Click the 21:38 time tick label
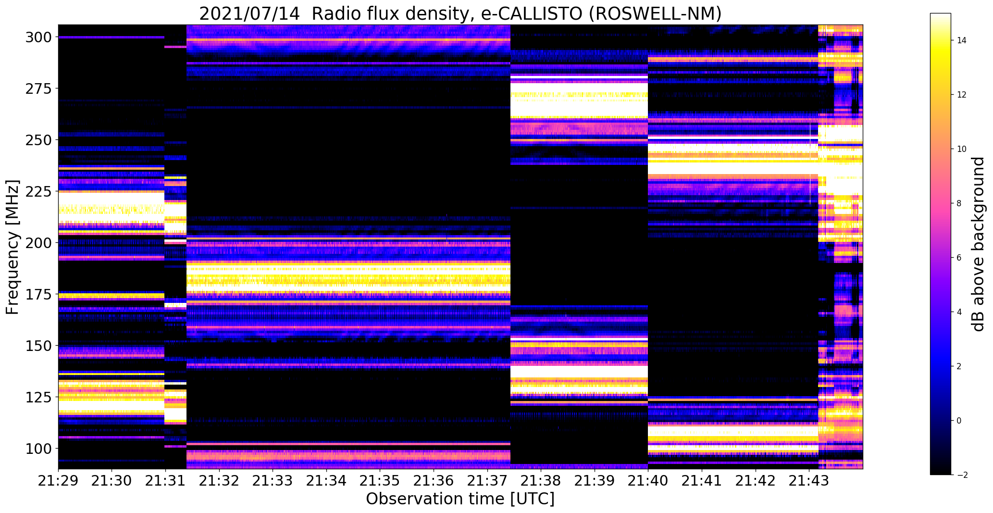The image size is (993, 513). coord(541,481)
